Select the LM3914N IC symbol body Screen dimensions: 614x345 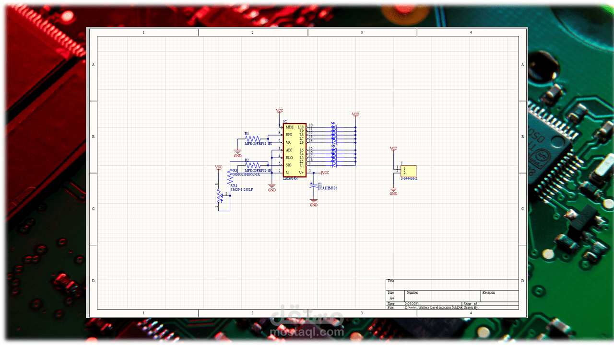pos(295,150)
